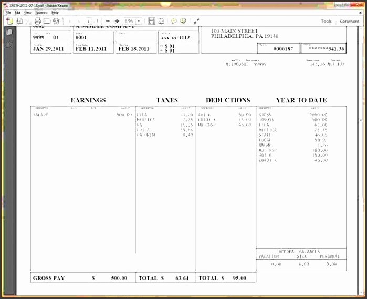Select the highlight text tool icon

[x=183, y=21]
